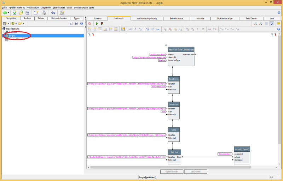The image size is (283, 181).
Task: Click the green run arrow in network toolbar
Action: tap(97, 24)
